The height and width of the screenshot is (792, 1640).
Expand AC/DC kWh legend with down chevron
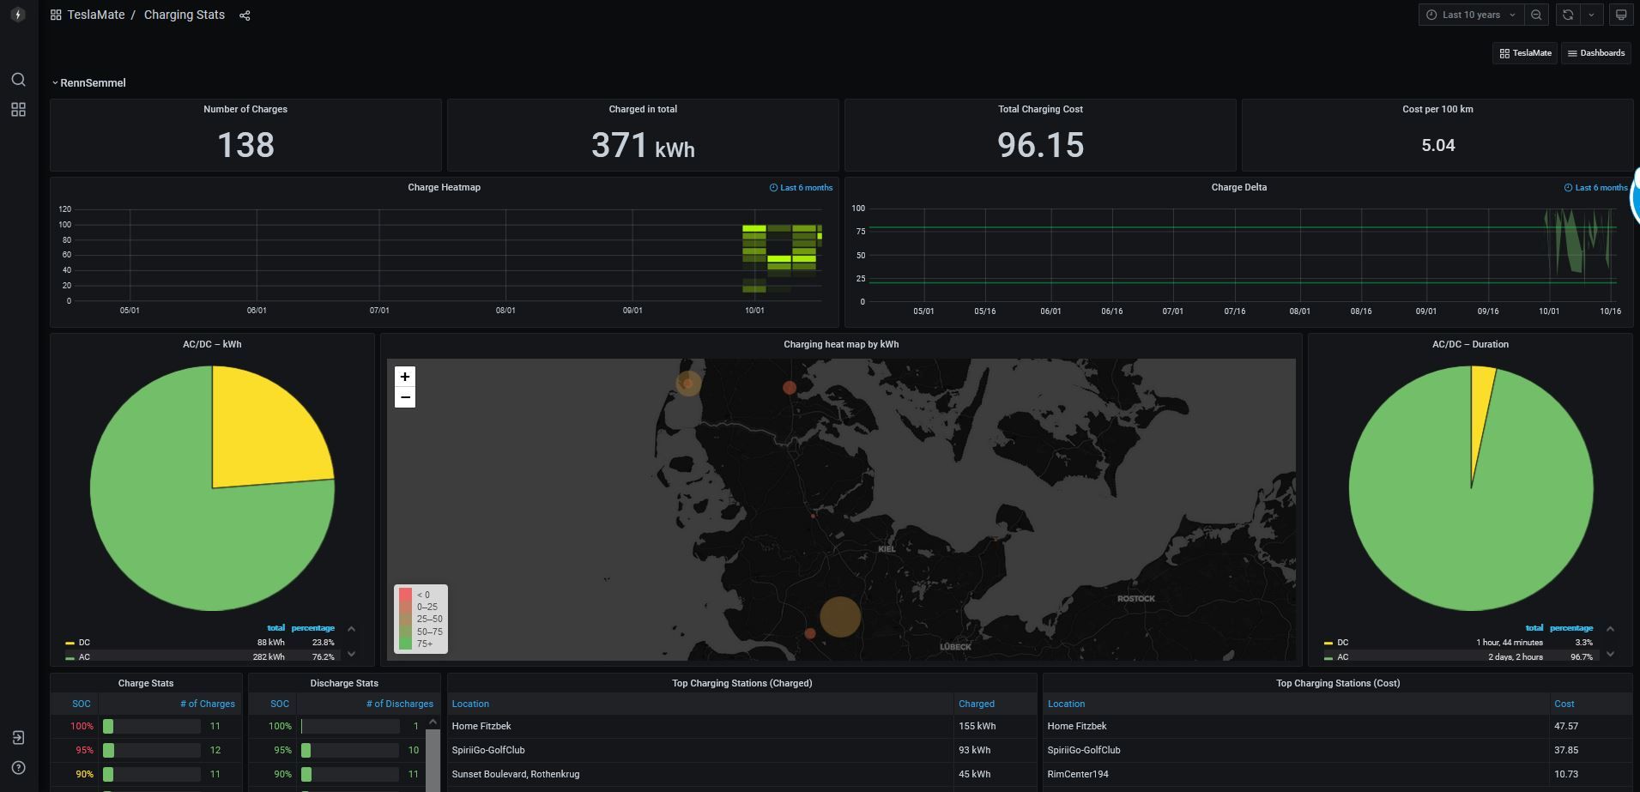click(351, 654)
